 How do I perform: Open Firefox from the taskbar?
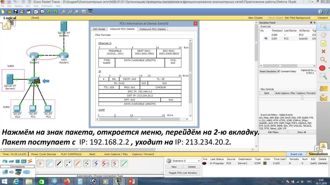[67, 181]
